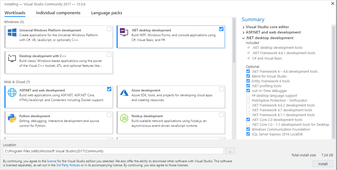
Task: Click the install Location path field
Action: pos(113,151)
